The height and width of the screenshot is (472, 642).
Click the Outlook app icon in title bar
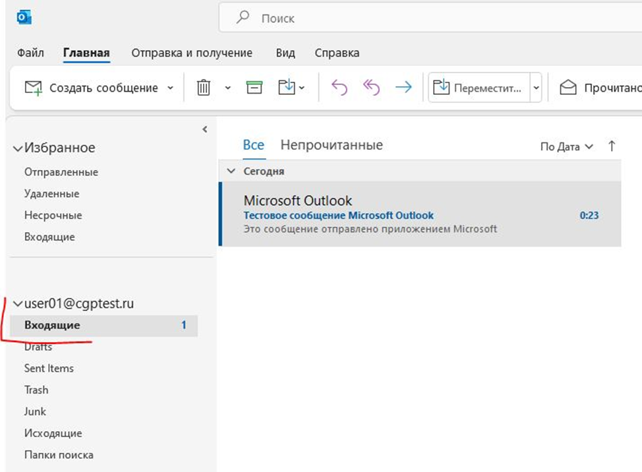pos(24,18)
